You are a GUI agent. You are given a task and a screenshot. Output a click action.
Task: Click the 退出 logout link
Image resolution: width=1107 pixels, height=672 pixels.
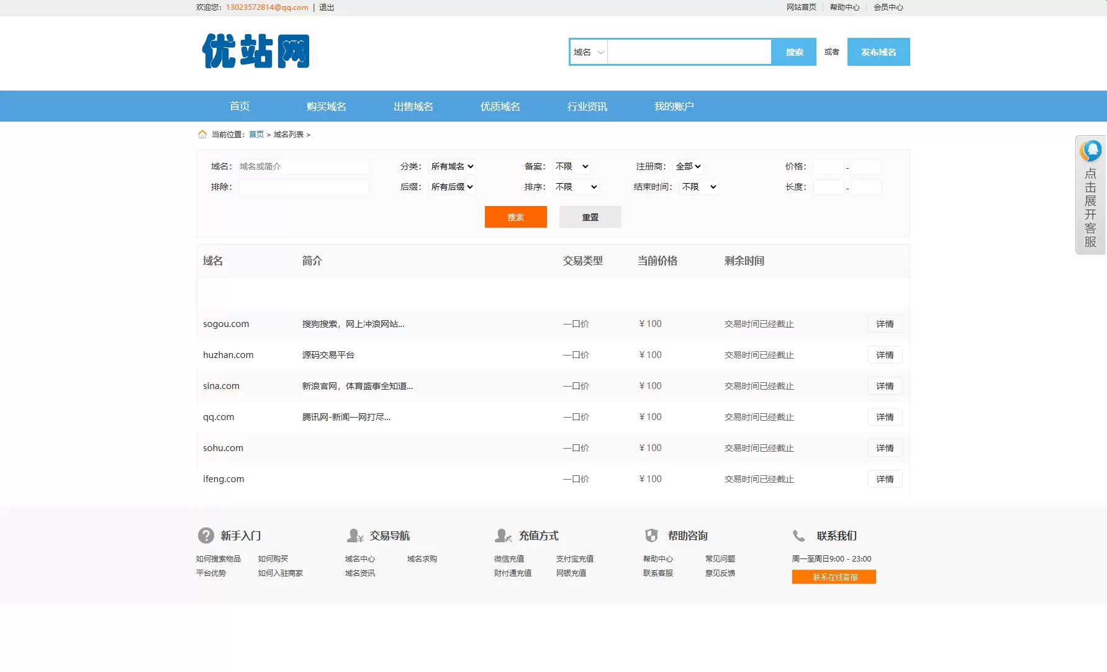[x=327, y=7]
